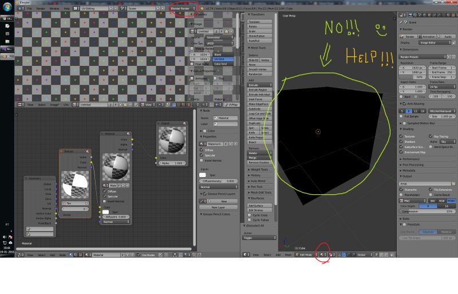Screen dimensions: 458x294
Task: Expand the Bake panel
Action: (x=405, y=219)
